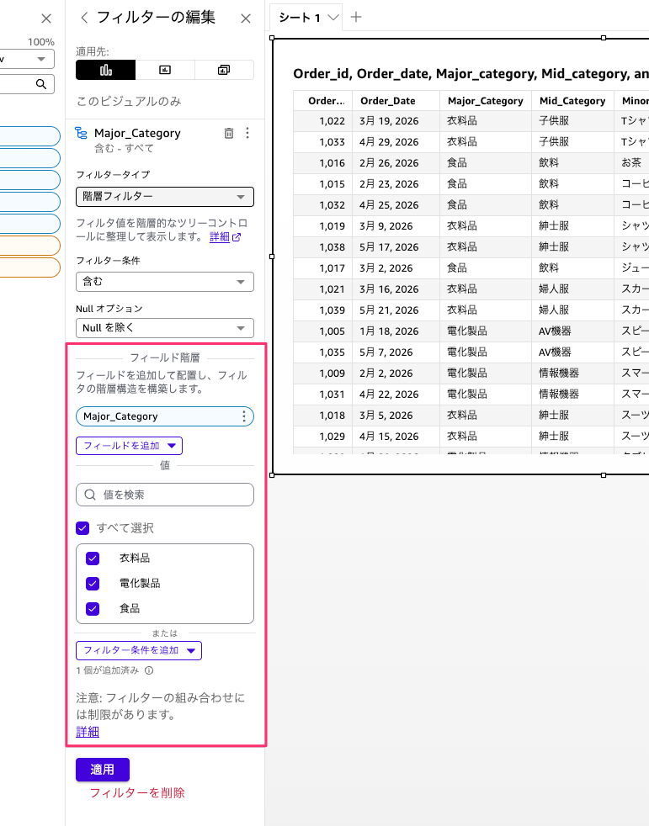
Task: Open the 詳細 link below the 注意 note
Action: [x=88, y=732]
